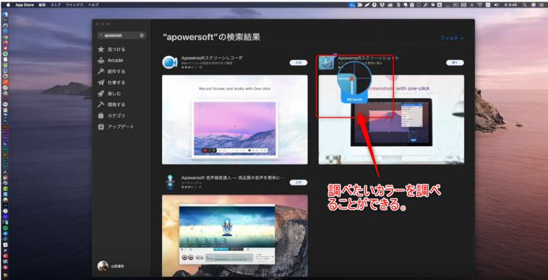Open the ウインドウ menu

(x=74, y=5)
